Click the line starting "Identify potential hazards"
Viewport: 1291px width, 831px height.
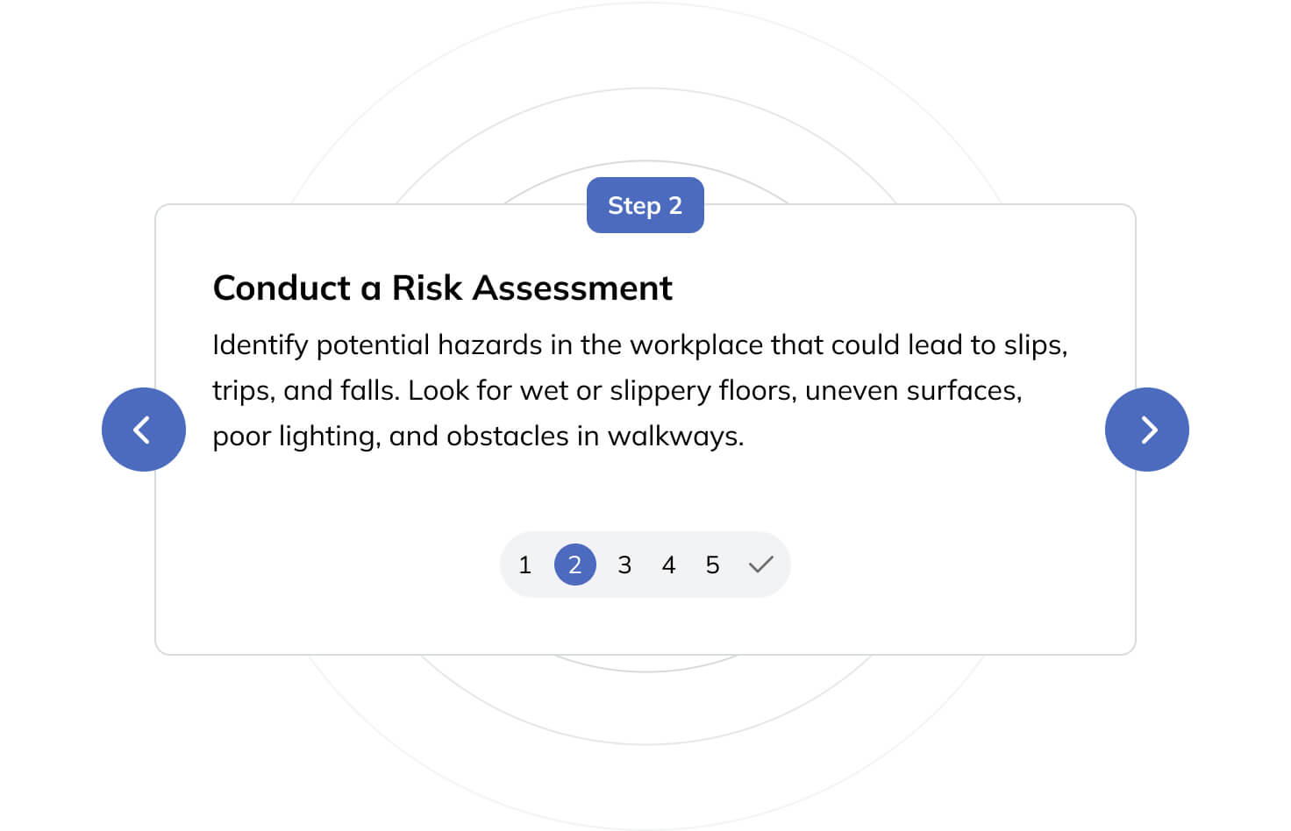(639, 344)
